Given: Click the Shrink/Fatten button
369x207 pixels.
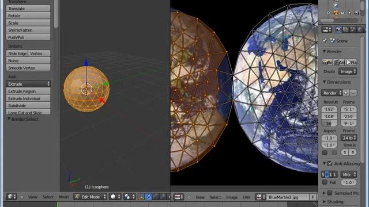Looking at the screenshot, I should click(28, 30).
